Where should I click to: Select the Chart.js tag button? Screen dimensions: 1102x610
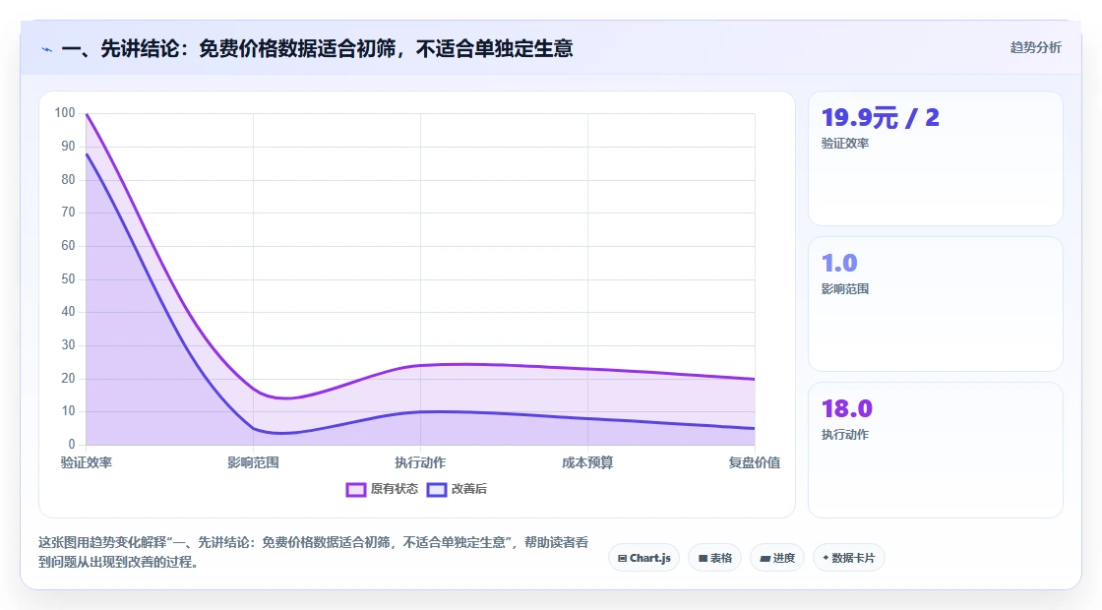pyautogui.click(x=643, y=558)
